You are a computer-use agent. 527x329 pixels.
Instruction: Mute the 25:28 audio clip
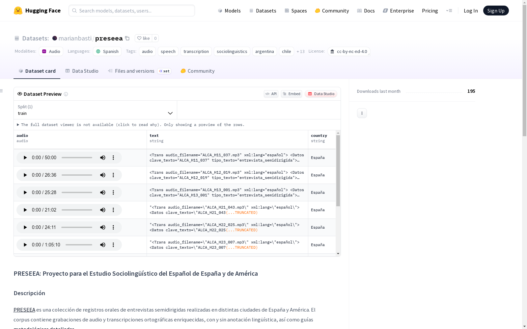click(103, 192)
